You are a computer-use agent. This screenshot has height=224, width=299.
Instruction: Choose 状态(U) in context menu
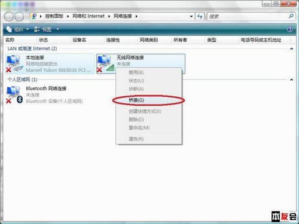pos(149,81)
